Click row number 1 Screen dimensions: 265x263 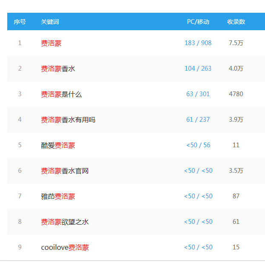pyautogui.click(x=20, y=43)
